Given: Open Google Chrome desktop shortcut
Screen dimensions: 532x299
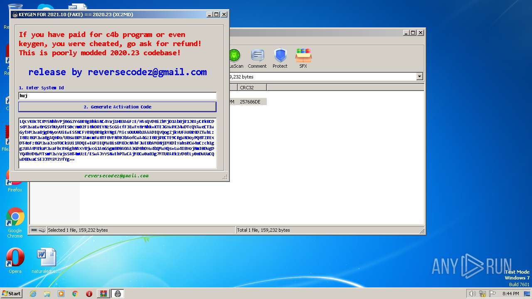Looking at the screenshot, I should click(15, 223).
